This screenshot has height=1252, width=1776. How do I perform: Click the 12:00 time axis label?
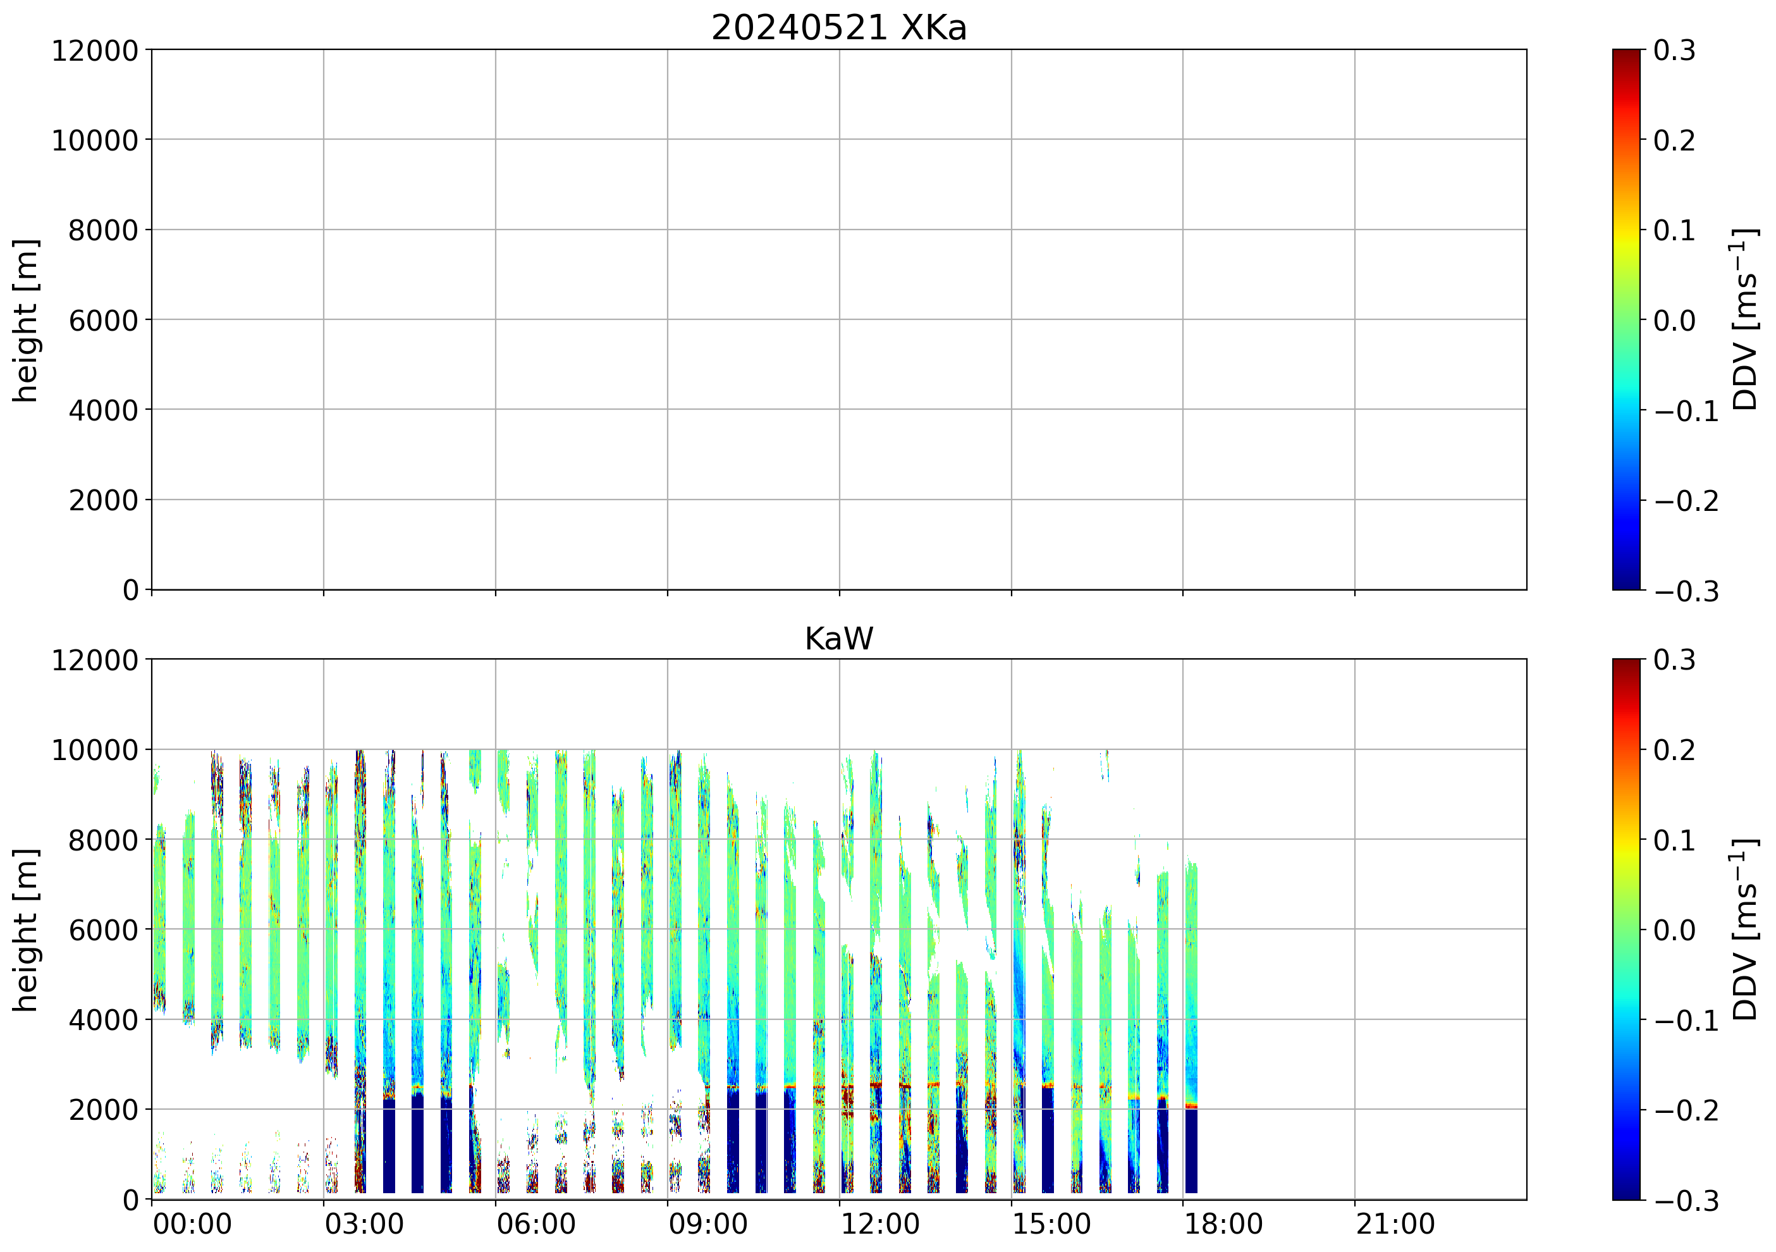(879, 1225)
